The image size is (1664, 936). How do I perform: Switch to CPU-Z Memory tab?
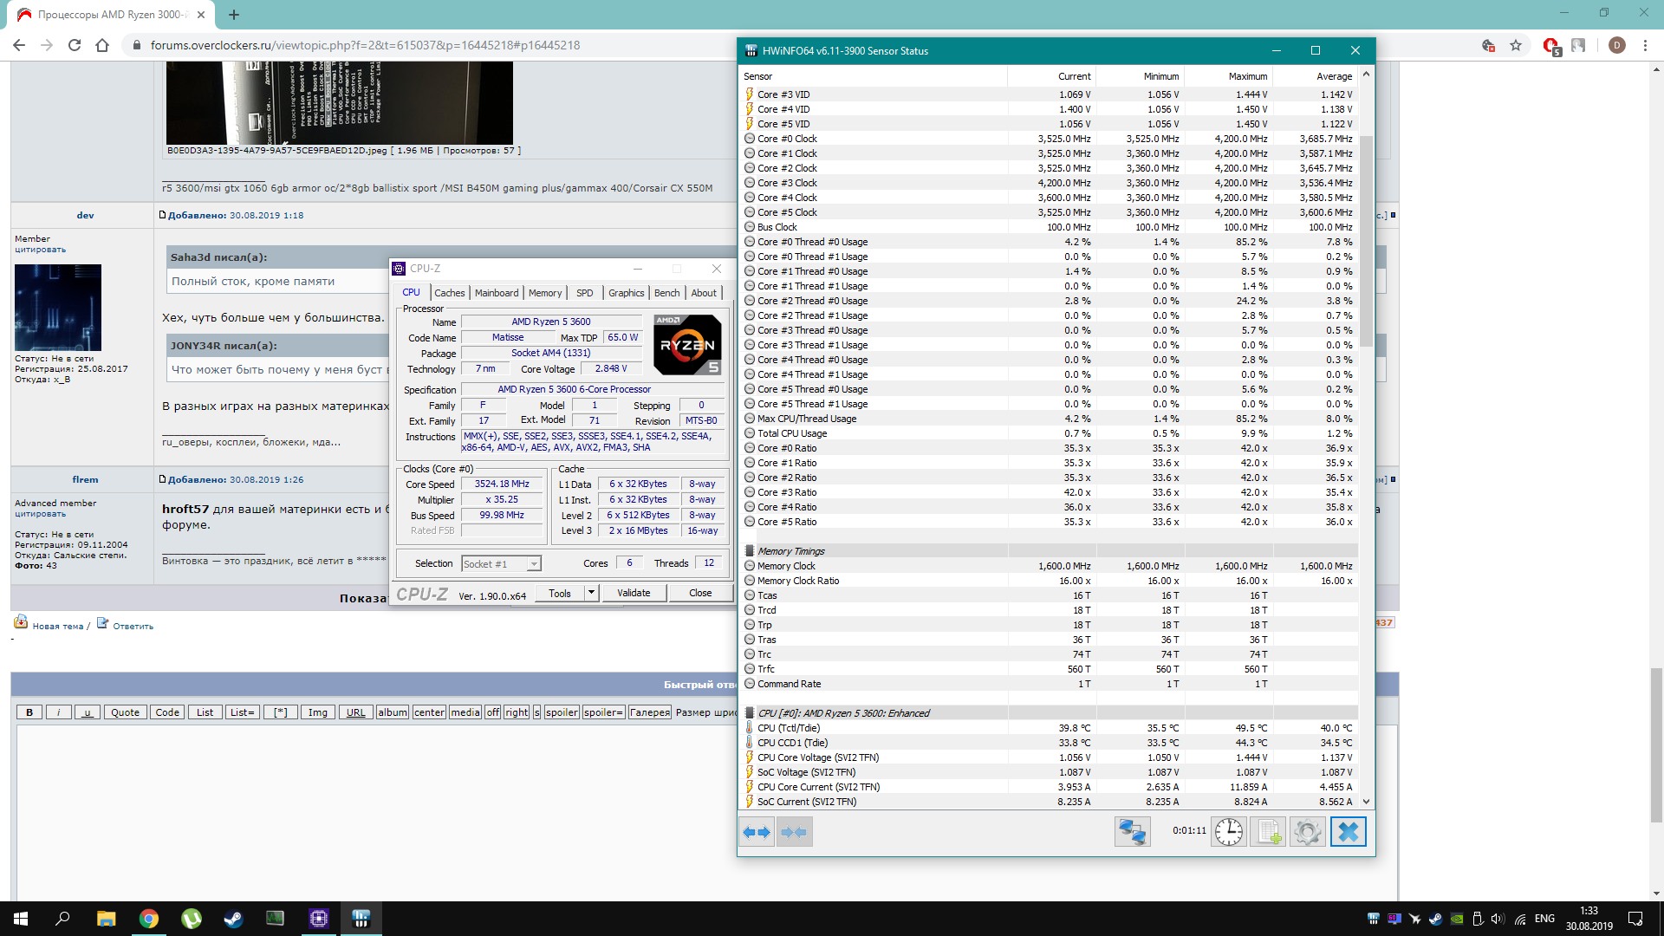coord(544,293)
